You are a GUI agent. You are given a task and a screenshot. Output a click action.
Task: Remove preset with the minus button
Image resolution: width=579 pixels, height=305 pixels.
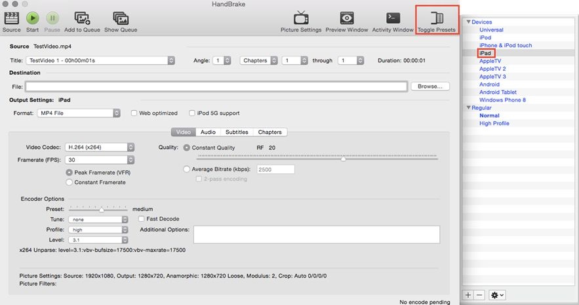(479, 295)
